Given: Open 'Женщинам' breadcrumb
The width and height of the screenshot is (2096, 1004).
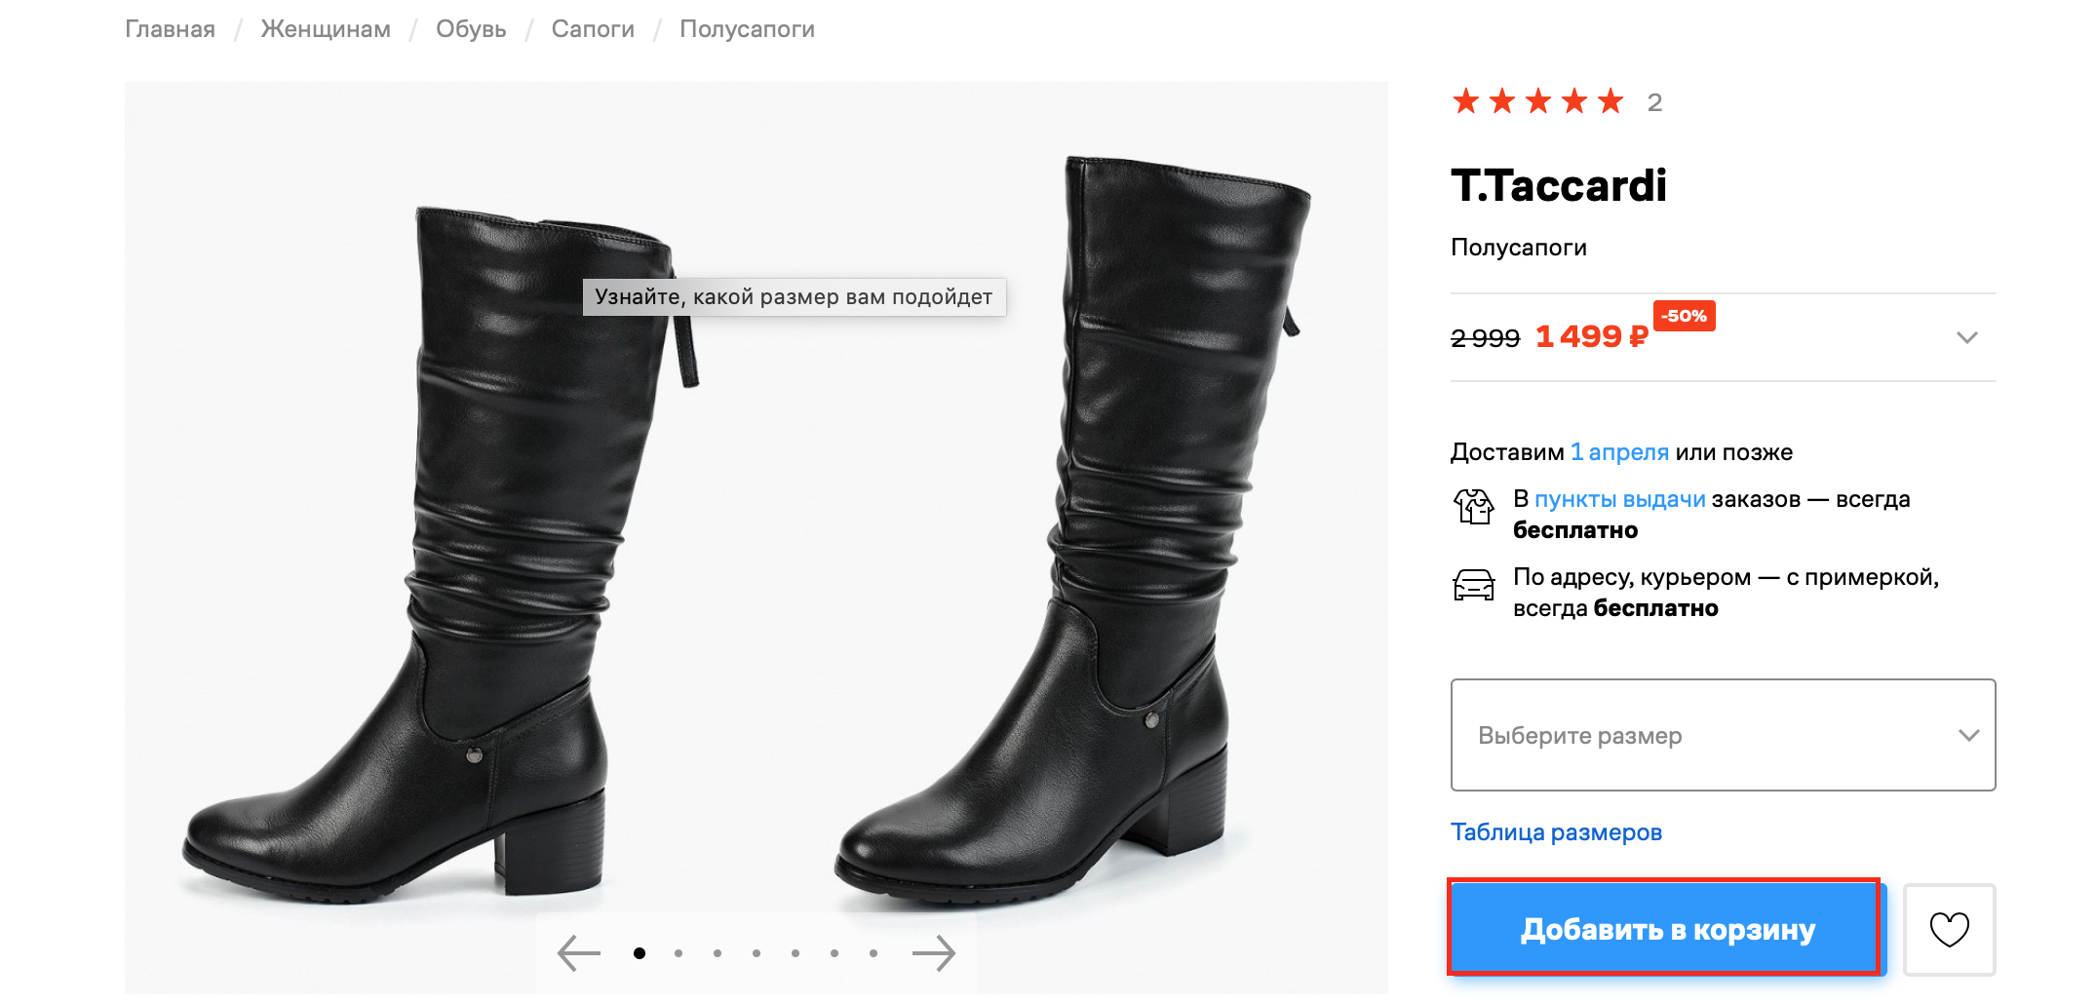Looking at the screenshot, I should coord(326,29).
